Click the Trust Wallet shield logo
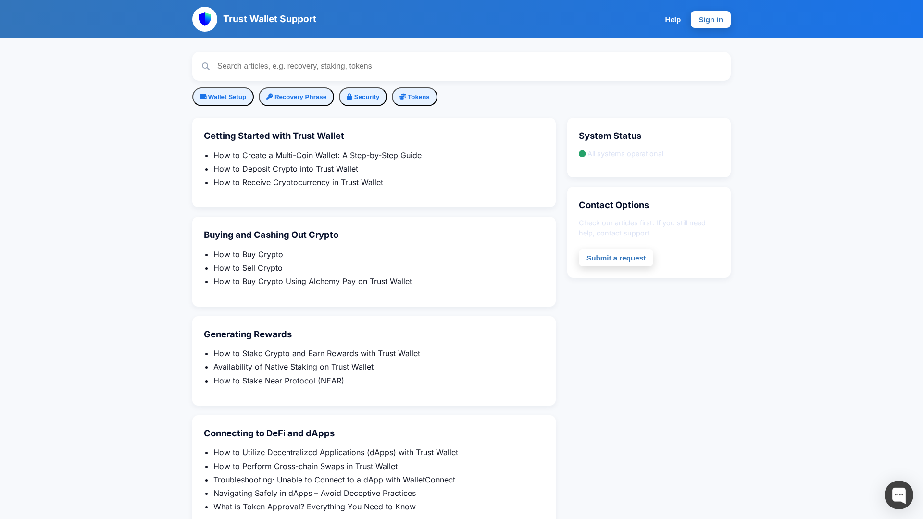The width and height of the screenshot is (923, 519). point(205,19)
